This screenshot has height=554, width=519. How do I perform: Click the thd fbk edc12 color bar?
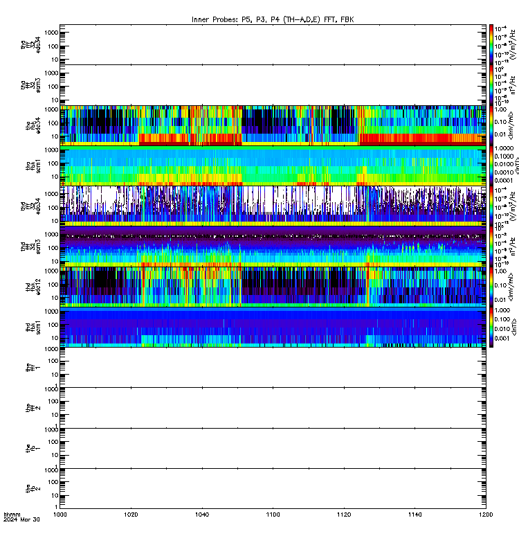(491, 287)
